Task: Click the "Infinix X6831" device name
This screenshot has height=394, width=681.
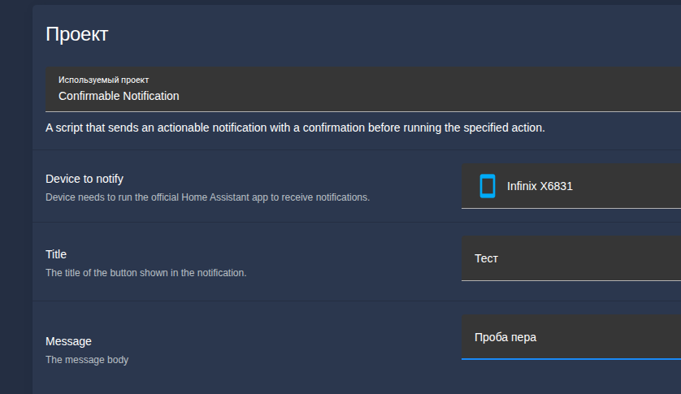Action: [x=540, y=186]
